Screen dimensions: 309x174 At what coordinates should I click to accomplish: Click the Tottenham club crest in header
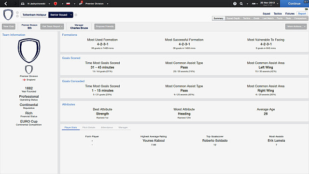tap(8, 14)
